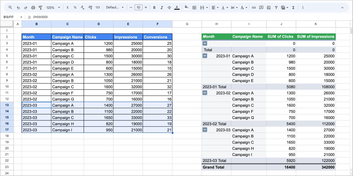
Task: Toggle strikethrough formatting
Action: (x=169, y=7)
